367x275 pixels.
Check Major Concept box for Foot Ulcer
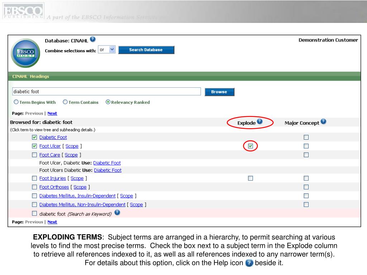point(306,146)
